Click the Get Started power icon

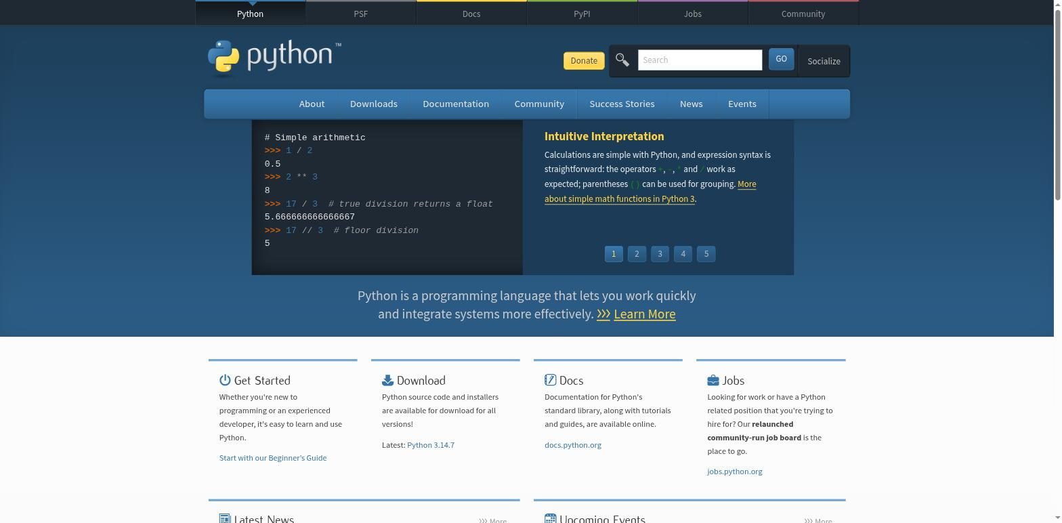pos(225,380)
